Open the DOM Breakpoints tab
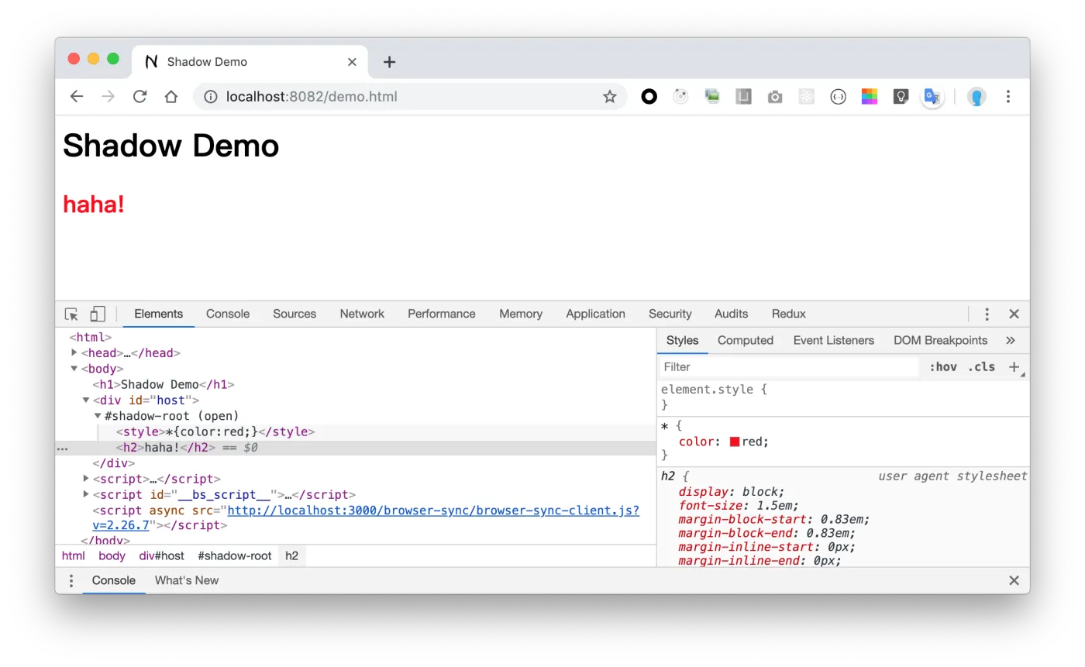Image resolution: width=1085 pixels, height=667 pixels. 941,340
